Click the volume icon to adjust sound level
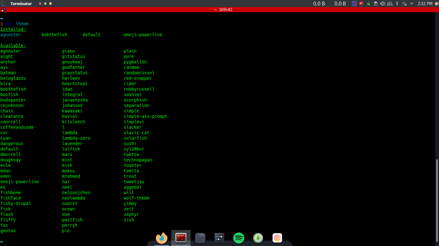 pos(382,4)
